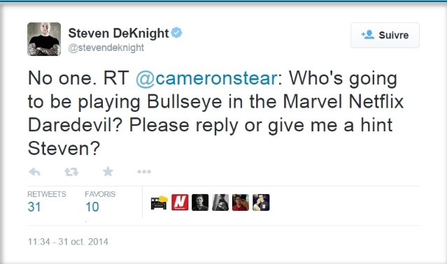Screen dimensions: 447x264
Task: Open Steven DeKnight's profile photo
Action: point(44,39)
